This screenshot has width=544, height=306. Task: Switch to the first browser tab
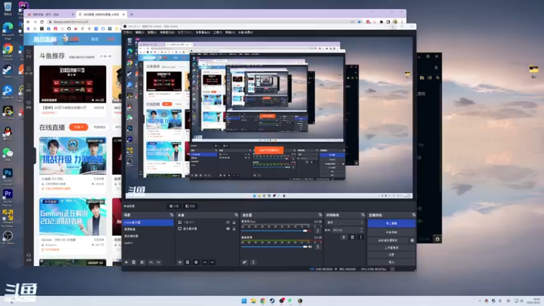coord(49,14)
